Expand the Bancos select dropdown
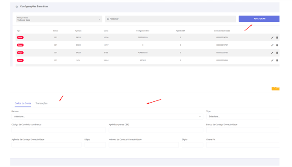The image size is (292, 167). click(107, 117)
